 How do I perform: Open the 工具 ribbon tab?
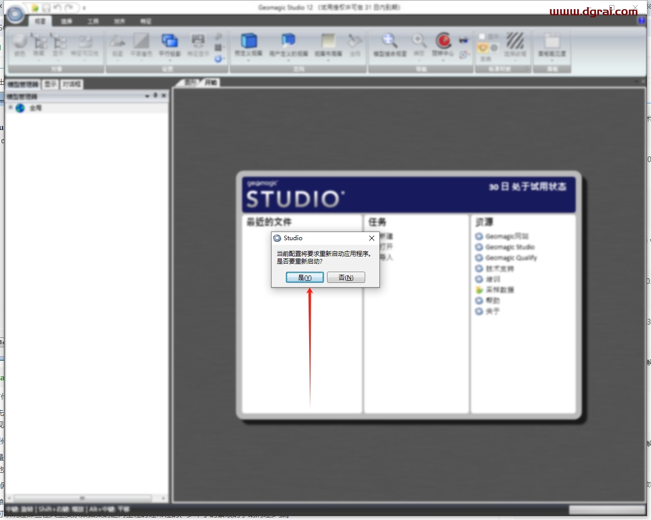pyautogui.click(x=93, y=21)
